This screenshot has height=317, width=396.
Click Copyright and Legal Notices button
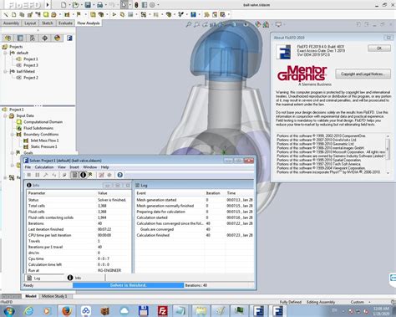click(363, 74)
